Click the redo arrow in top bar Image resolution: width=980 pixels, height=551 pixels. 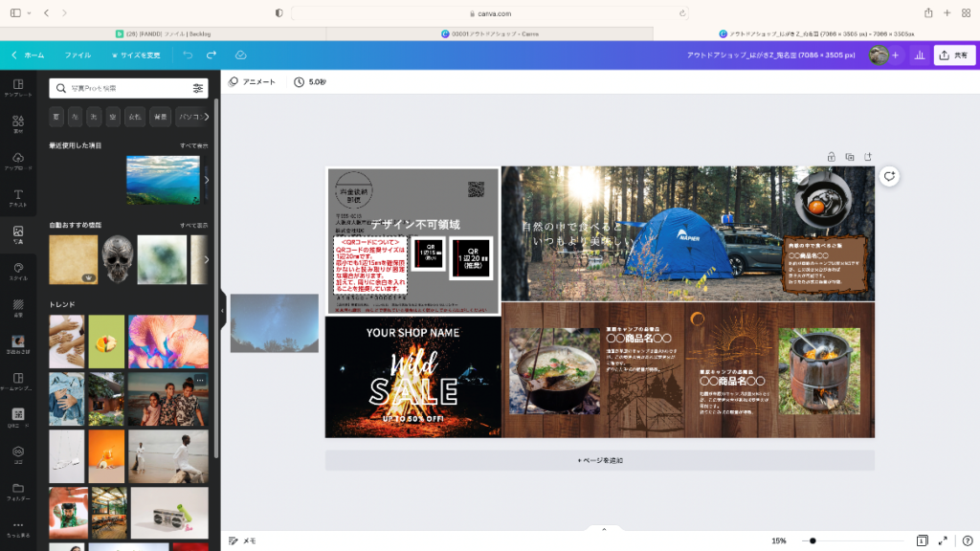click(x=212, y=55)
